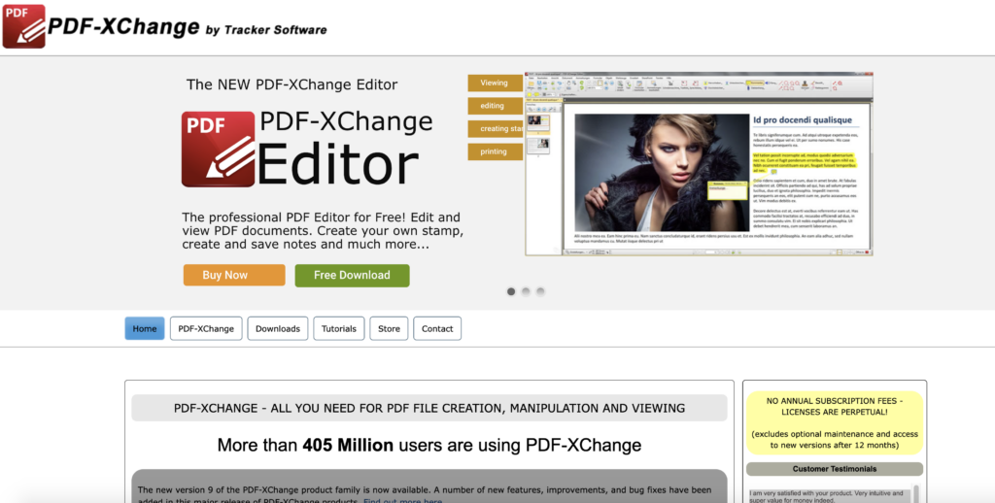Select the creating stamps feature label
Screen dimensions: 995x503
(497, 129)
